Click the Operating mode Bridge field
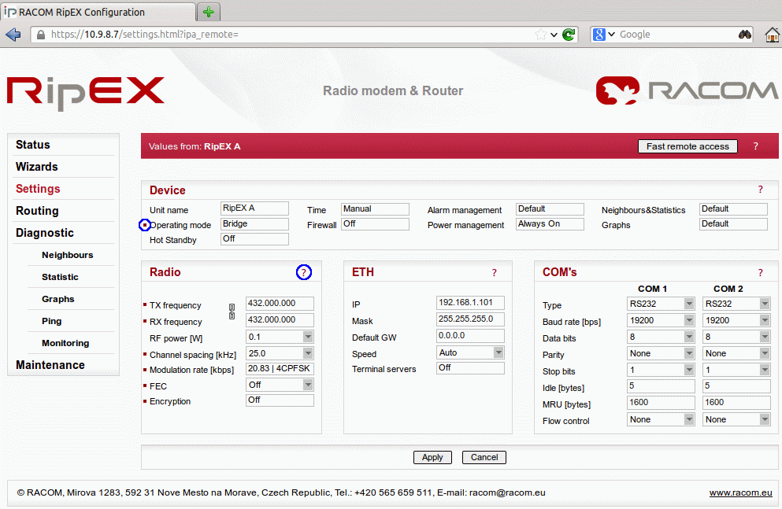The width and height of the screenshot is (782, 509). [x=254, y=224]
